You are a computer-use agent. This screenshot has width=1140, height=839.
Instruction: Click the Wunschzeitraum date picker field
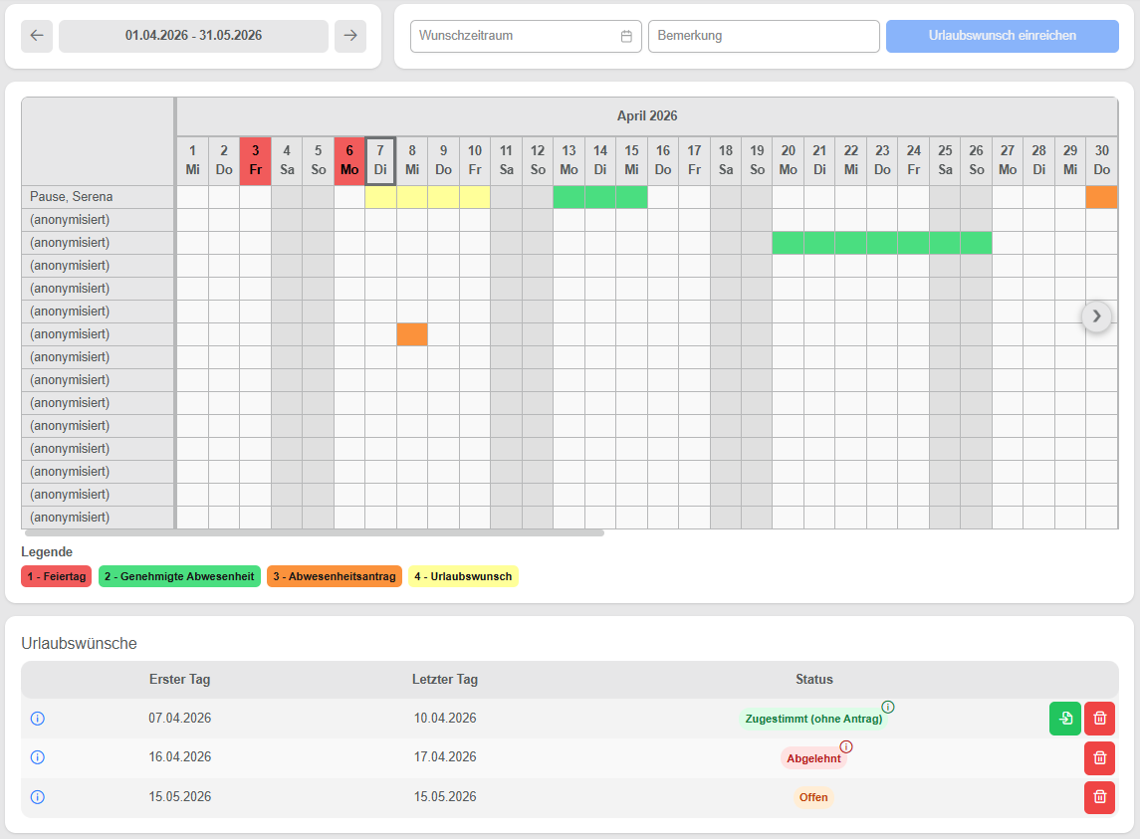click(515, 36)
